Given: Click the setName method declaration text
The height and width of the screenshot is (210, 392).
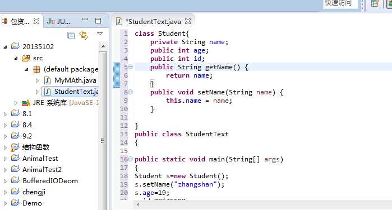Looking at the screenshot, I should pyautogui.click(x=216, y=92).
